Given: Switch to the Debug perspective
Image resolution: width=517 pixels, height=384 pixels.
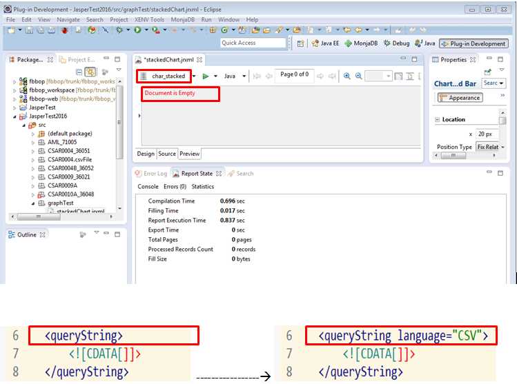Looking at the screenshot, I should (x=397, y=43).
